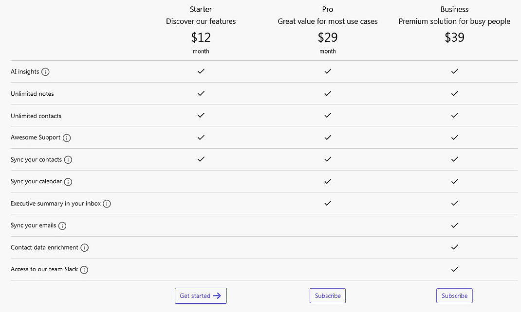Image resolution: width=521 pixels, height=312 pixels.
Task: Click the Pro checkmark for Sync your calendar
Action: tap(328, 181)
